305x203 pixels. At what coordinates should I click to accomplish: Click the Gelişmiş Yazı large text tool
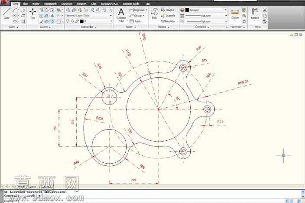point(121,15)
